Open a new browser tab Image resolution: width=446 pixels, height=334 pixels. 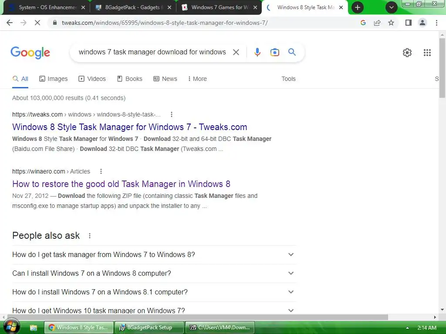[358, 7]
